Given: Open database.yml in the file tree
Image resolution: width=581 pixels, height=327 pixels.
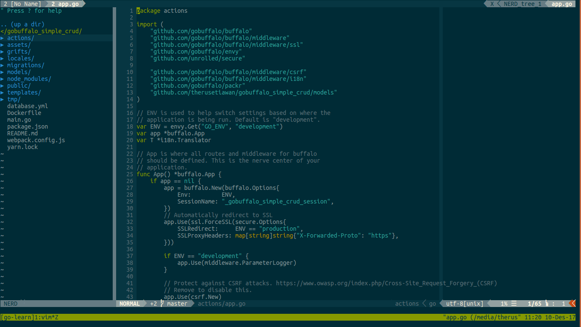Looking at the screenshot, I should click(x=28, y=106).
